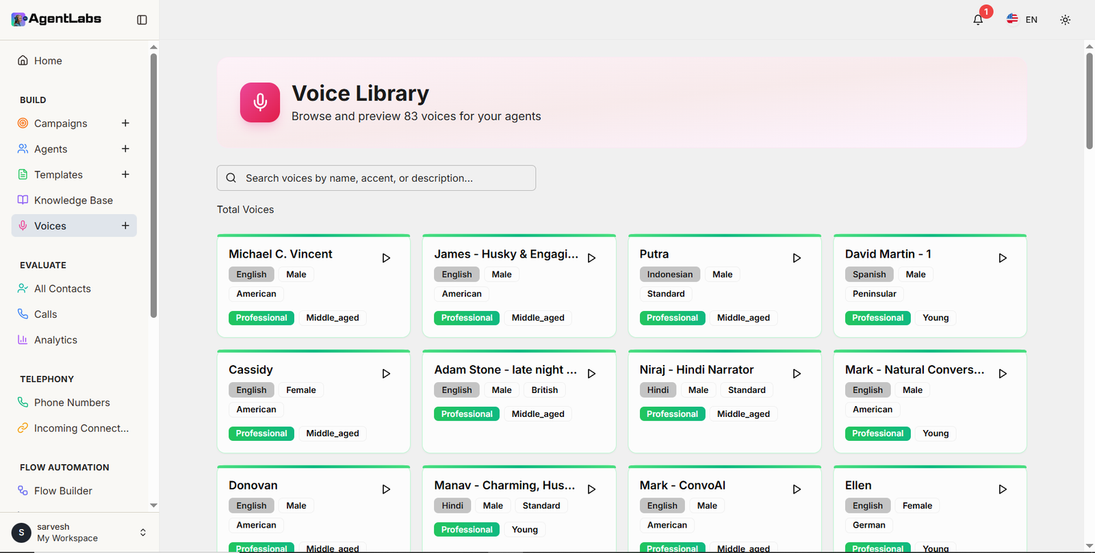Open Flow Builder
1095x553 pixels.
pyautogui.click(x=74, y=491)
